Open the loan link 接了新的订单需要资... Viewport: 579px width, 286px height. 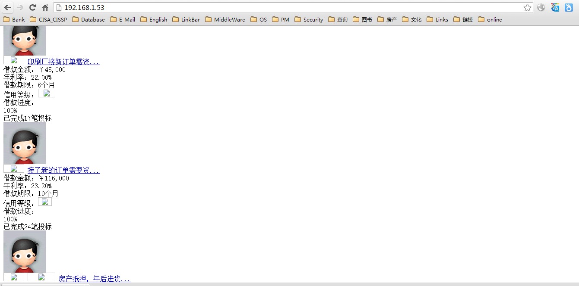click(x=63, y=170)
